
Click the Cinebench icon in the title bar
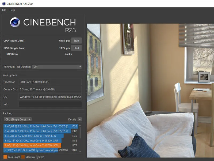[3, 3]
